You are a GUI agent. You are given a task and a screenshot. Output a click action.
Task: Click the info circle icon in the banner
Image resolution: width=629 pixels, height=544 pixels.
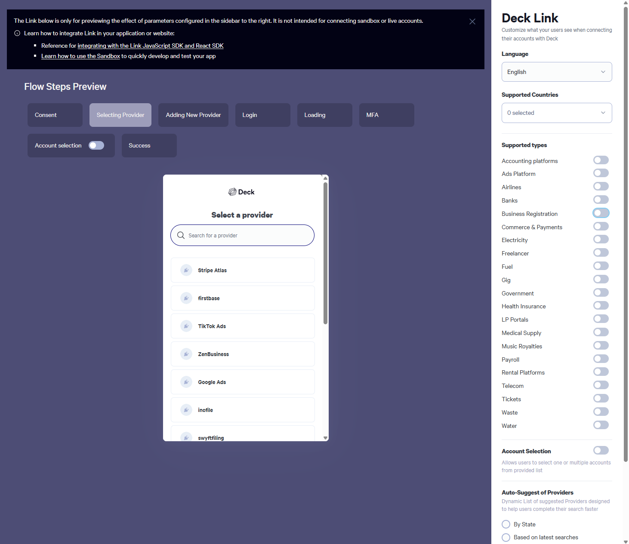click(x=17, y=33)
